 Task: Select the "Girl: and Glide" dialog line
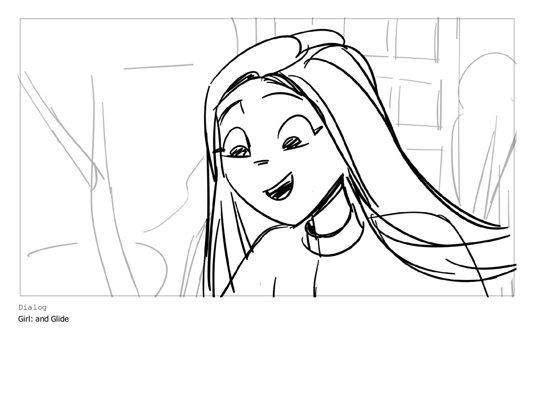click(x=43, y=319)
